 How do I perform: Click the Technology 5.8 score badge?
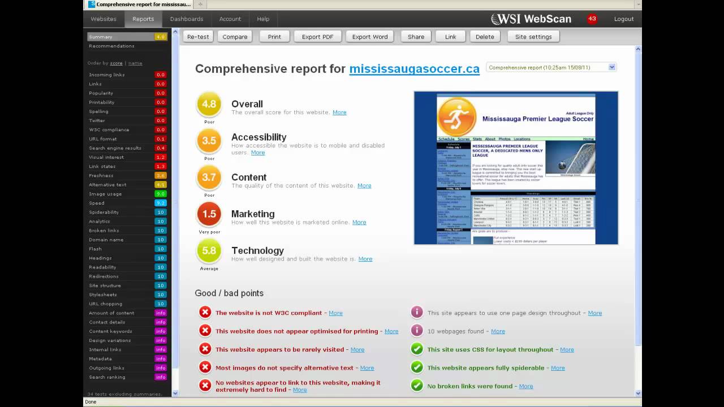point(209,251)
